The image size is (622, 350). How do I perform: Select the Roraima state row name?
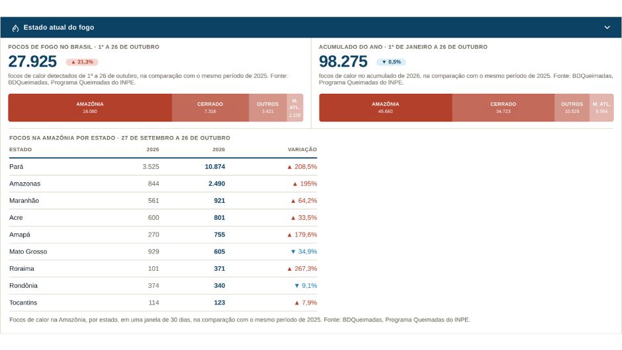coord(22,269)
